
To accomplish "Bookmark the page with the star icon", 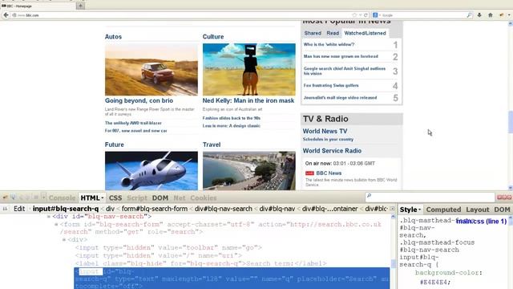I will point(354,15).
